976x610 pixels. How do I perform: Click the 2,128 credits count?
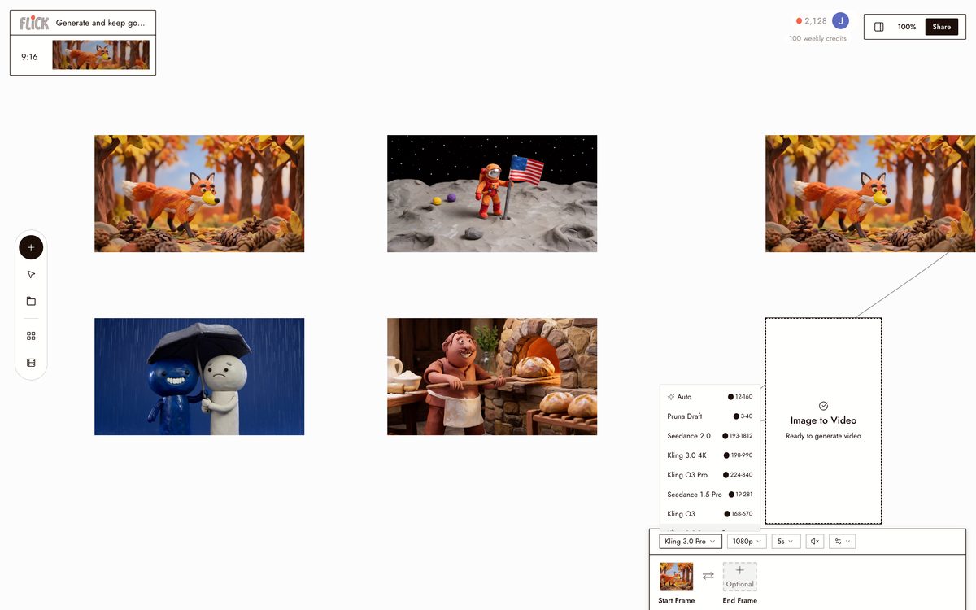816,21
